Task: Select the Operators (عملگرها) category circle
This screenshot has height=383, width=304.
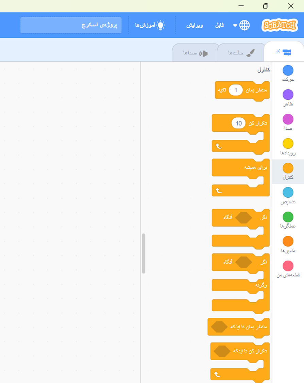Action: point(288,217)
